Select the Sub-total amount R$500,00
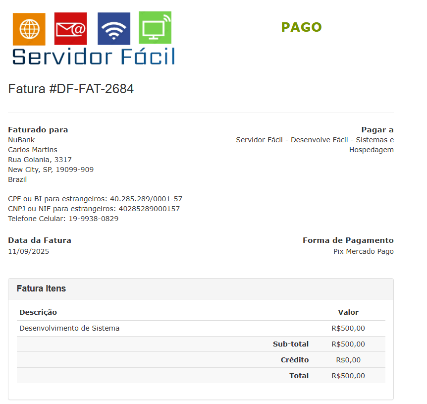 click(348, 344)
